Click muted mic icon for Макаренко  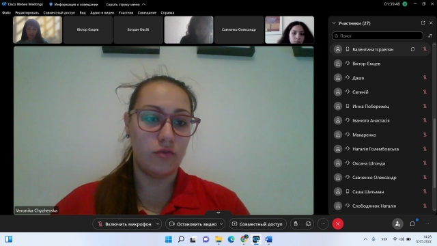pyautogui.click(x=425, y=135)
